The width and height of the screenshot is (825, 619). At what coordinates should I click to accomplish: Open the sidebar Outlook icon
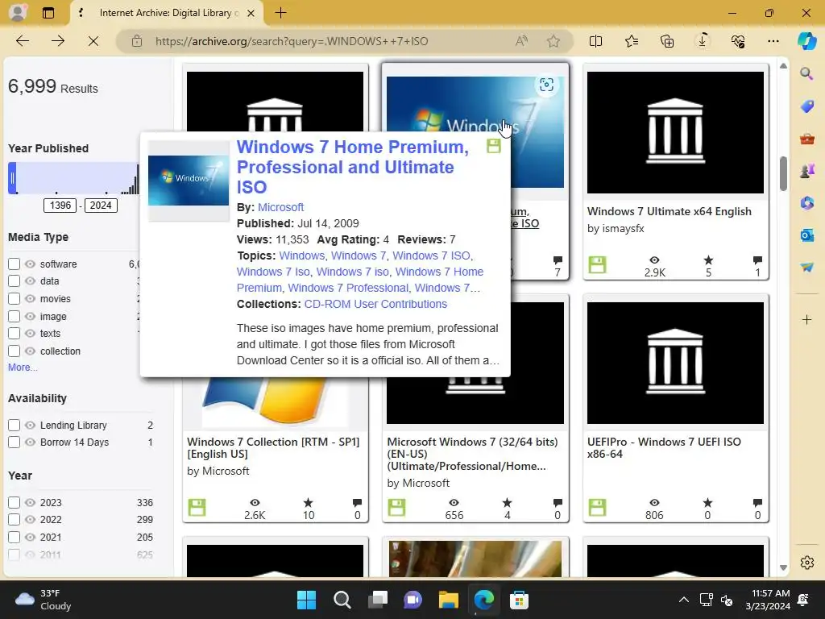tap(806, 235)
